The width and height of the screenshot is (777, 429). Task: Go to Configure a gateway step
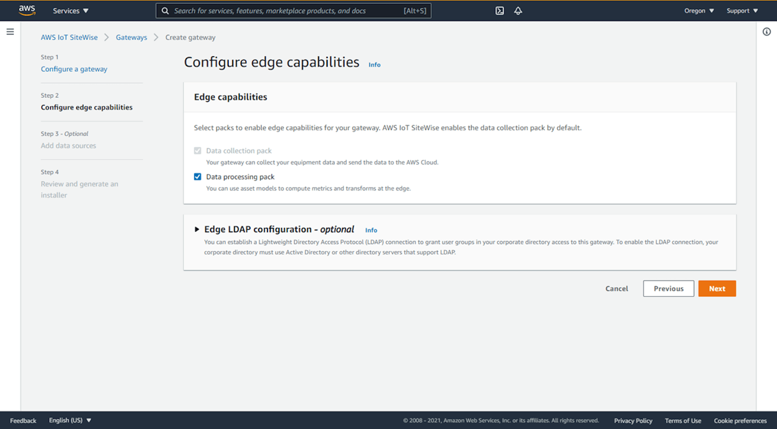(x=74, y=69)
